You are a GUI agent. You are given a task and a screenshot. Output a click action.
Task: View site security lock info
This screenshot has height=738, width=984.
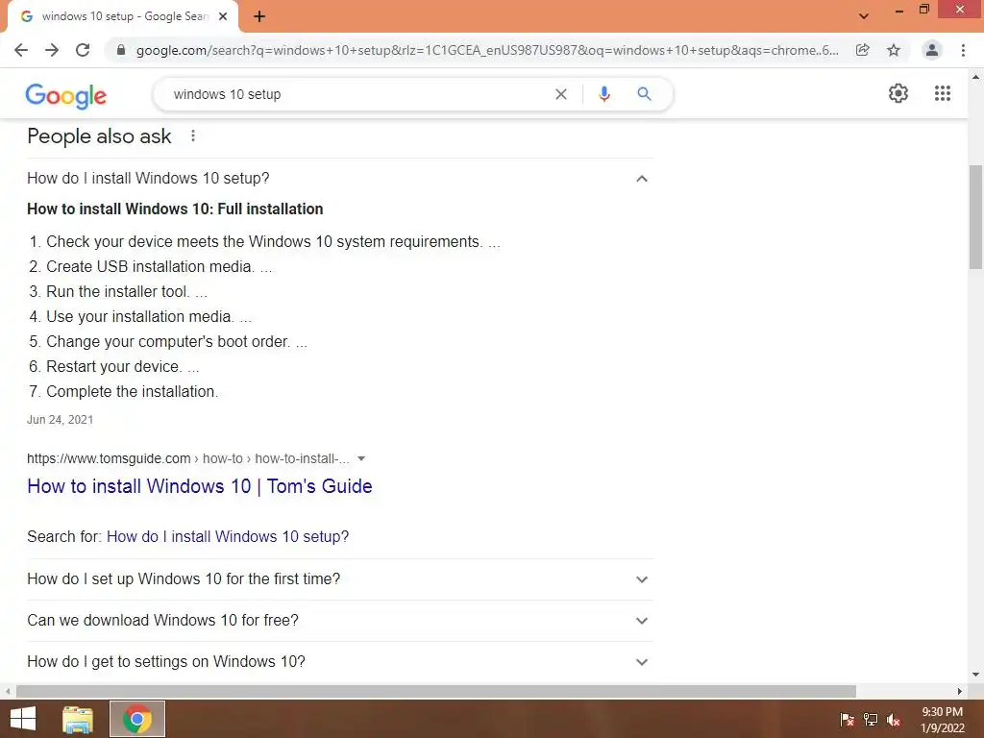(x=121, y=50)
